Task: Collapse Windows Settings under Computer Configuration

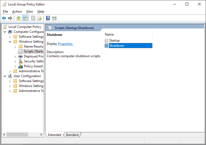Action: (10, 42)
